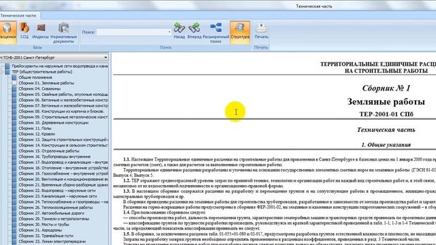Select Сборник 11. Полы
This screenshot has width=436, height=245.
pos(35,129)
